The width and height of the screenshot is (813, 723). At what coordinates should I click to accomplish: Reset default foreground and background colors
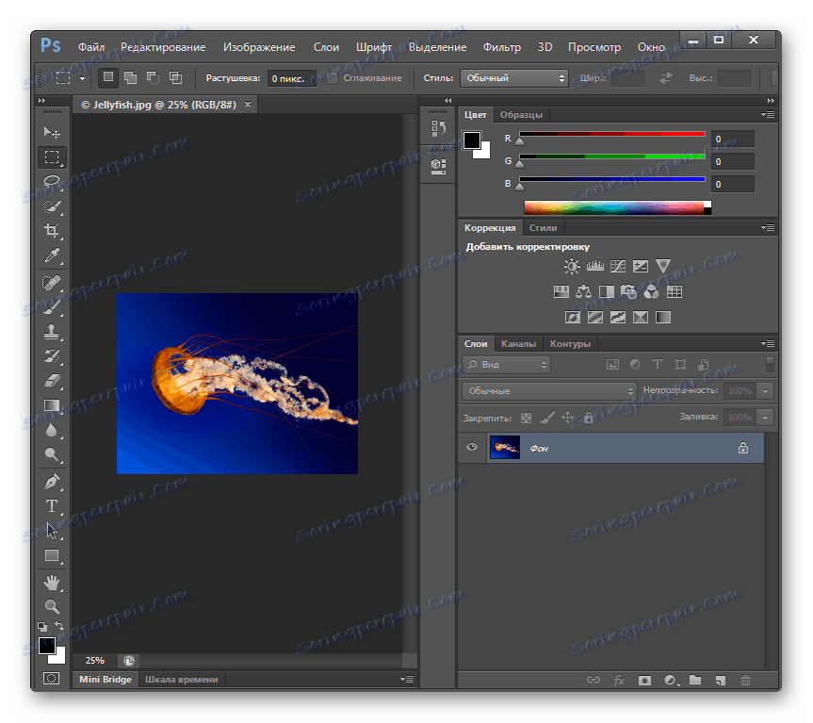tap(42, 627)
